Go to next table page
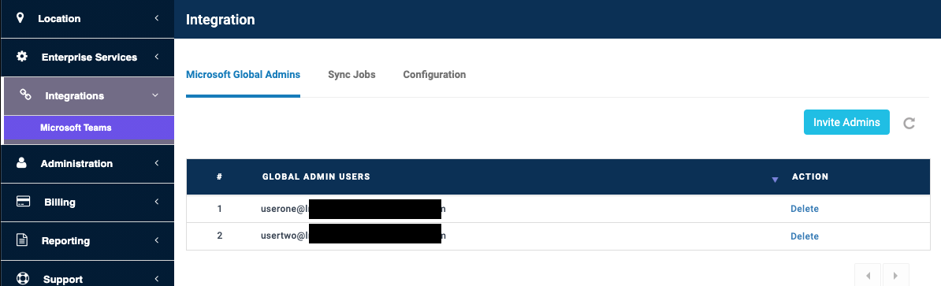941x286 pixels. (x=895, y=275)
